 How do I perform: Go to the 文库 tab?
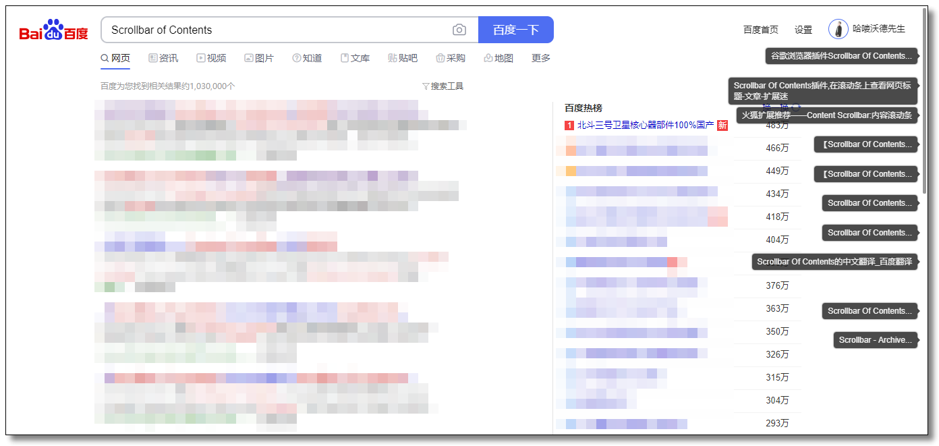tap(355, 58)
